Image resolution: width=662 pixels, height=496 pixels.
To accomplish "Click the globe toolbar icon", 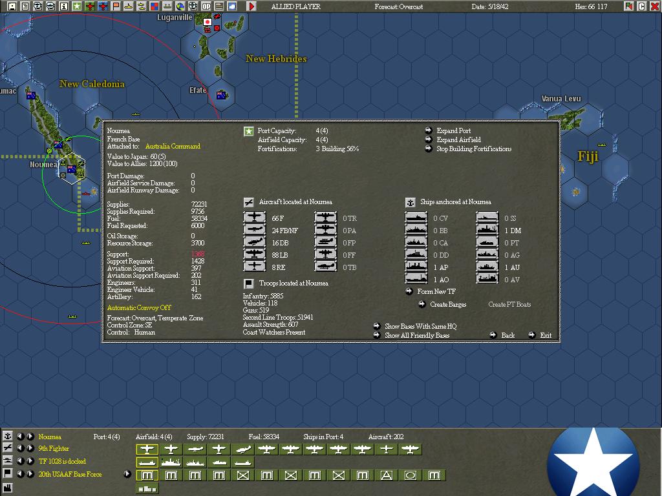I will (180, 6).
